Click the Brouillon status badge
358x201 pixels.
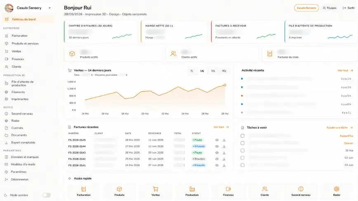pyautogui.click(x=199, y=159)
